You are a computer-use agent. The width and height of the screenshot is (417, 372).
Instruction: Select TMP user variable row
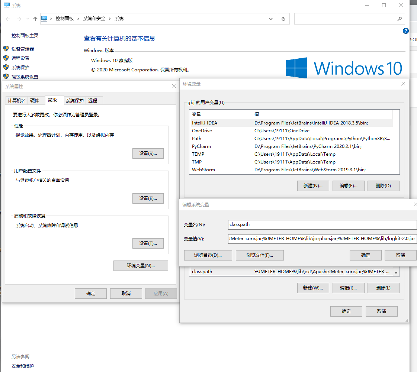tap(292, 162)
